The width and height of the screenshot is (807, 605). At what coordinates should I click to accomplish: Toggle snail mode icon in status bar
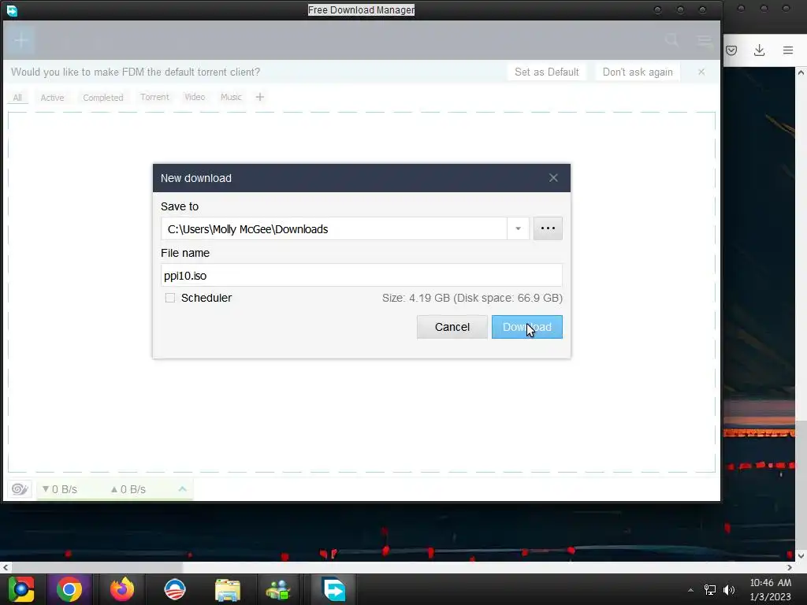click(x=20, y=488)
